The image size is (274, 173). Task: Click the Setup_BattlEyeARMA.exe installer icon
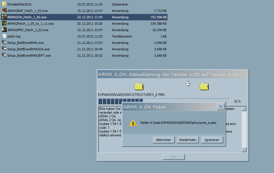[4, 43]
